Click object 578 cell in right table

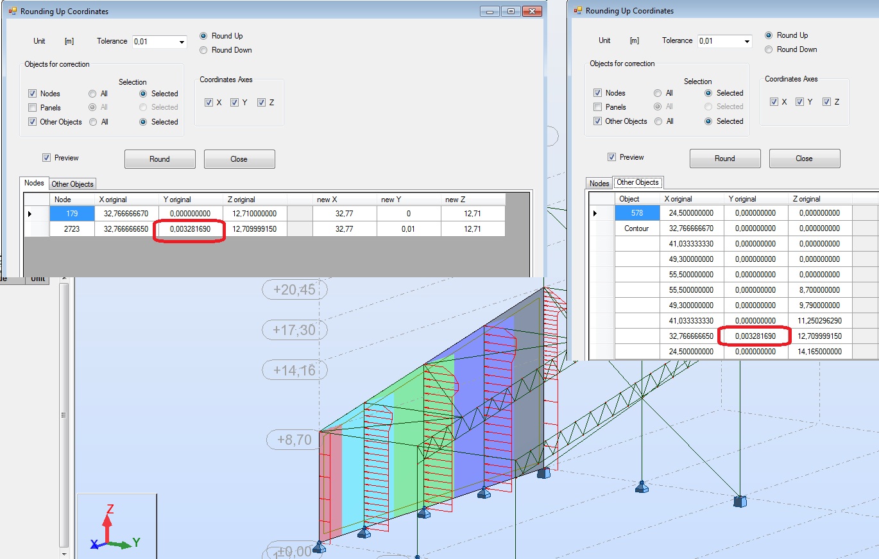tap(637, 213)
